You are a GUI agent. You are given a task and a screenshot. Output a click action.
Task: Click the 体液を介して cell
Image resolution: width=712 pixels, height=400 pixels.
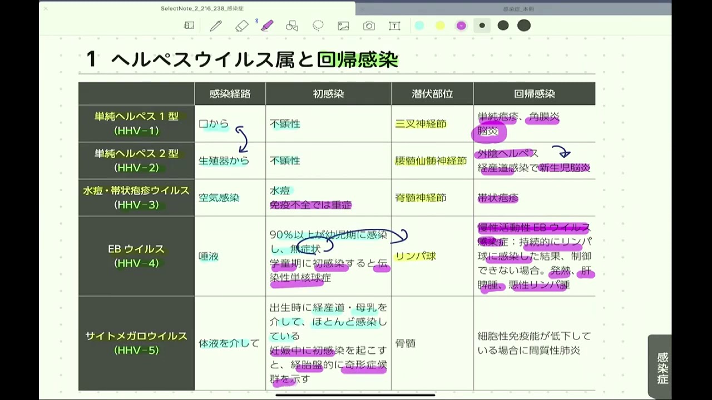[x=229, y=343]
